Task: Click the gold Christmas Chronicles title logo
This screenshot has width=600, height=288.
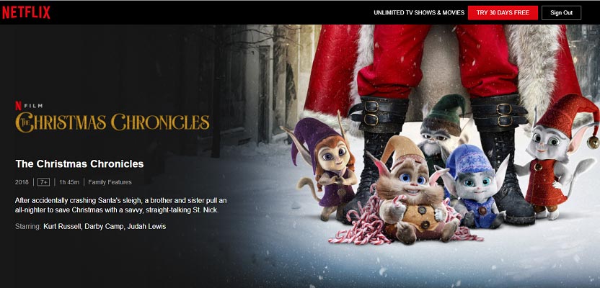Action: pos(112,122)
